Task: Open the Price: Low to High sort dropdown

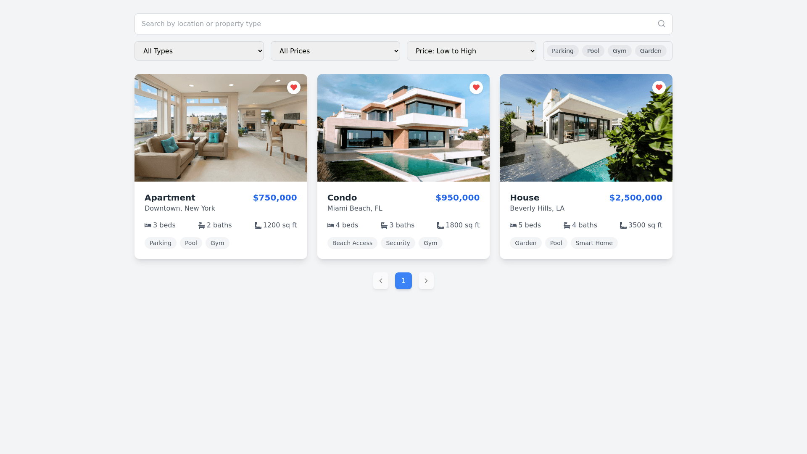Action: [x=471, y=51]
